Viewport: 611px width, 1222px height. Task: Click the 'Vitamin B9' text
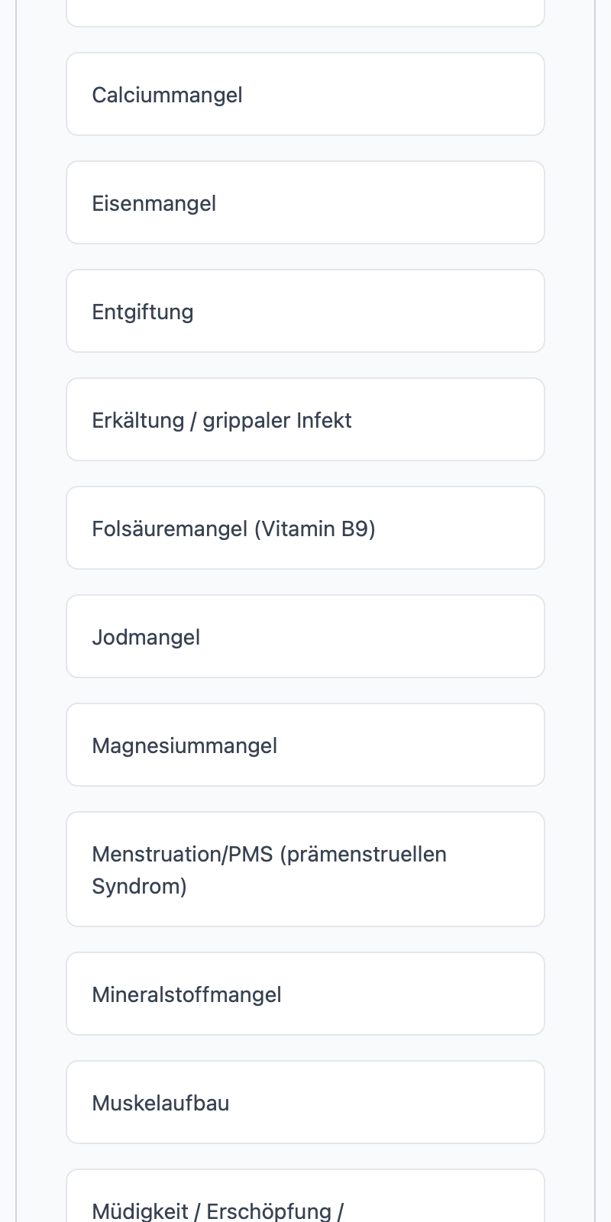(x=315, y=529)
